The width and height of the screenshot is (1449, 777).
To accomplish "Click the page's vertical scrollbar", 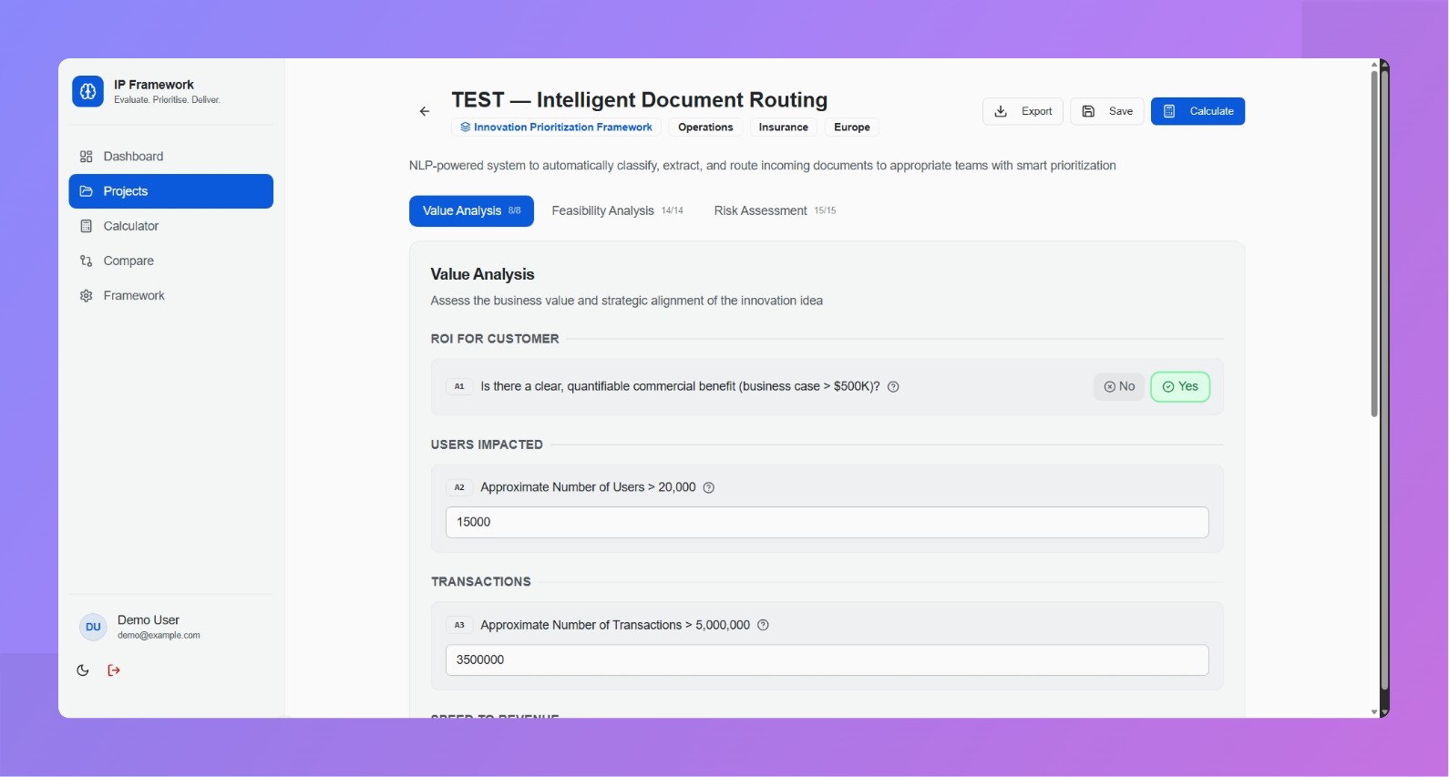I will pos(1374,246).
